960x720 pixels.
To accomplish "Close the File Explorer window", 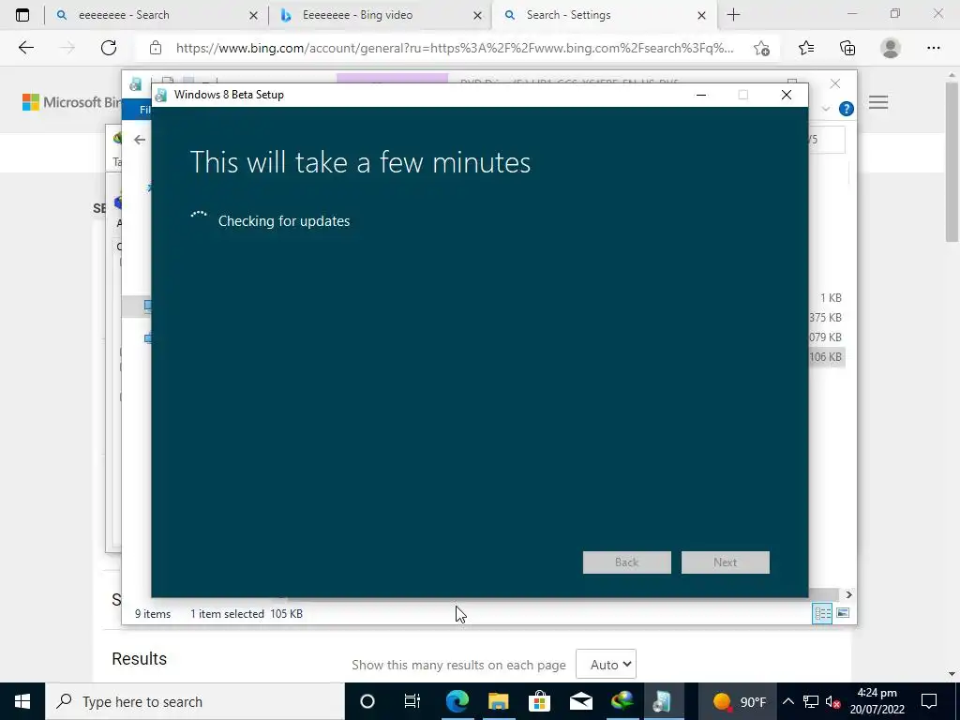I will pos(835,83).
